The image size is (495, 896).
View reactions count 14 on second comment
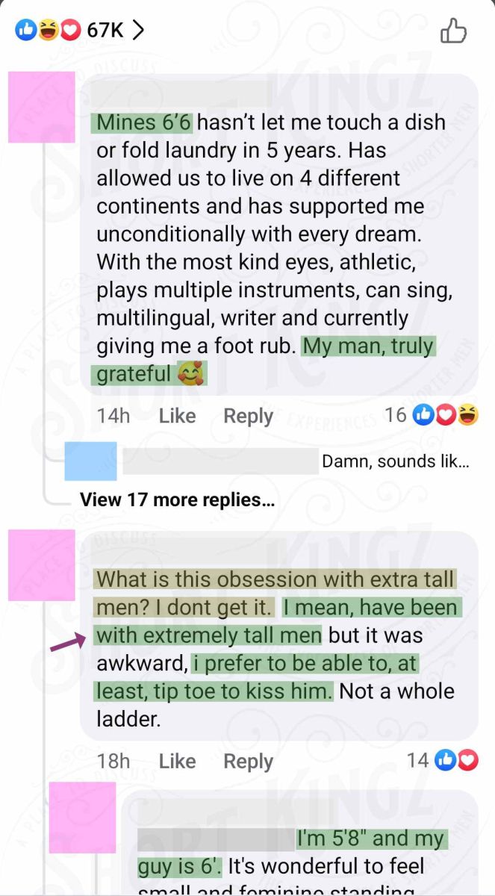coord(417,760)
